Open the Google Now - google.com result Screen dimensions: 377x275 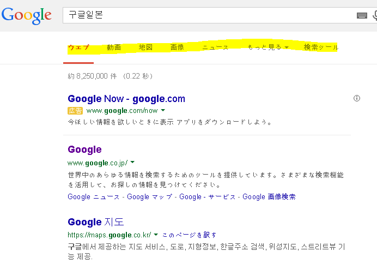126,99
